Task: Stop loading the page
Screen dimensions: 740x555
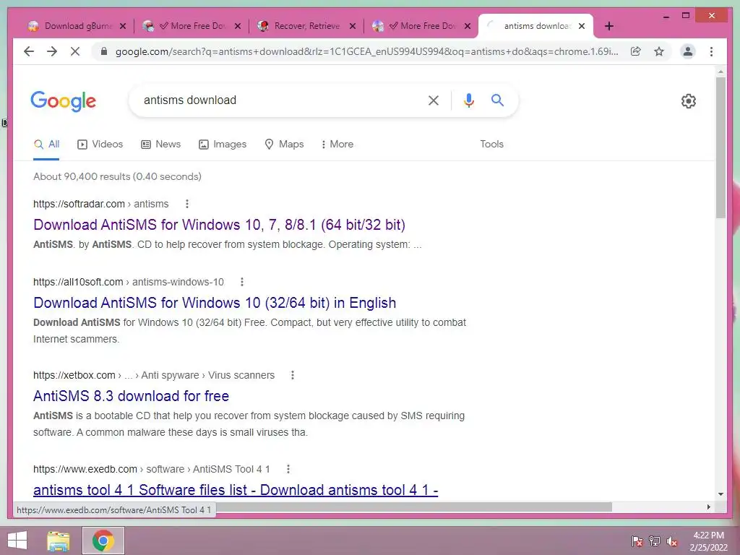Action: click(x=75, y=51)
